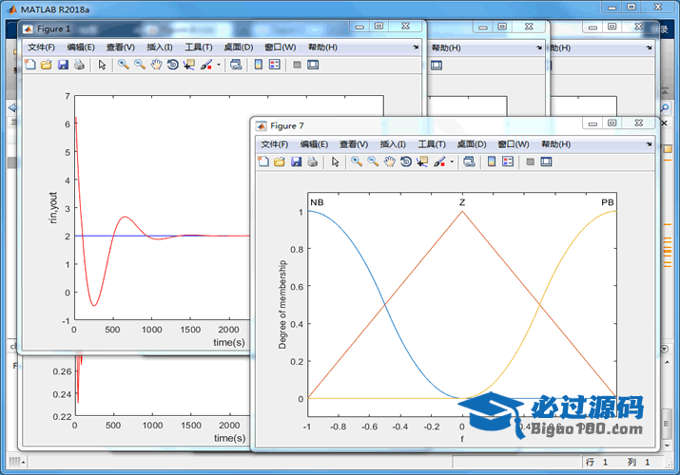Open 插入(I) menu in Figure 7

coord(393,144)
